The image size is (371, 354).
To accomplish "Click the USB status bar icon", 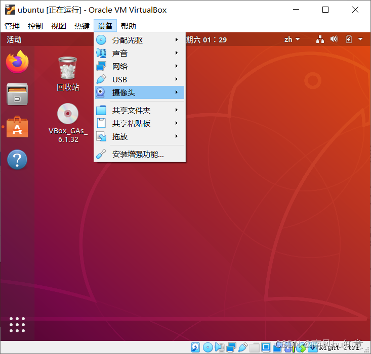I will [243, 347].
